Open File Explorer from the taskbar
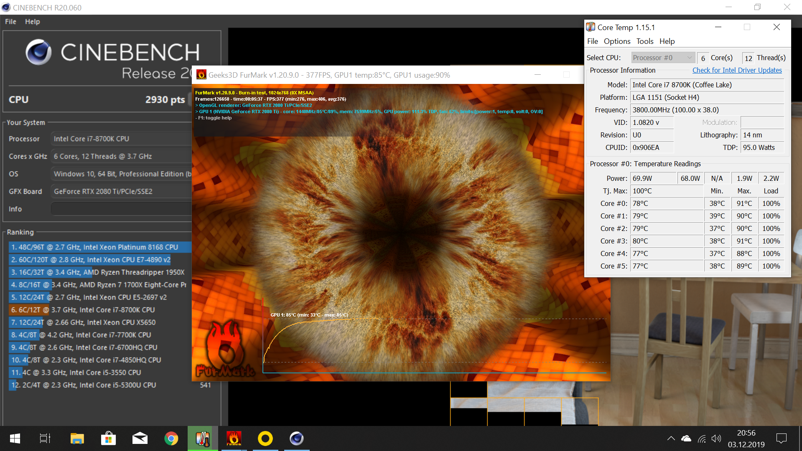The height and width of the screenshot is (451, 802). click(x=77, y=438)
